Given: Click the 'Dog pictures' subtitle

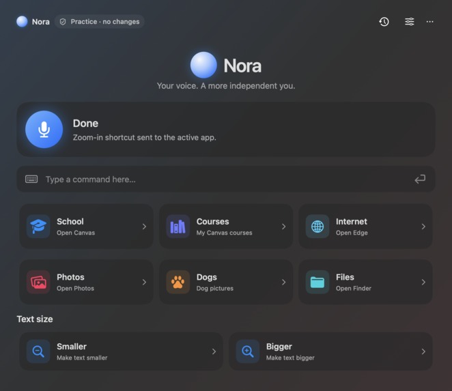Looking at the screenshot, I should (215, 289).
